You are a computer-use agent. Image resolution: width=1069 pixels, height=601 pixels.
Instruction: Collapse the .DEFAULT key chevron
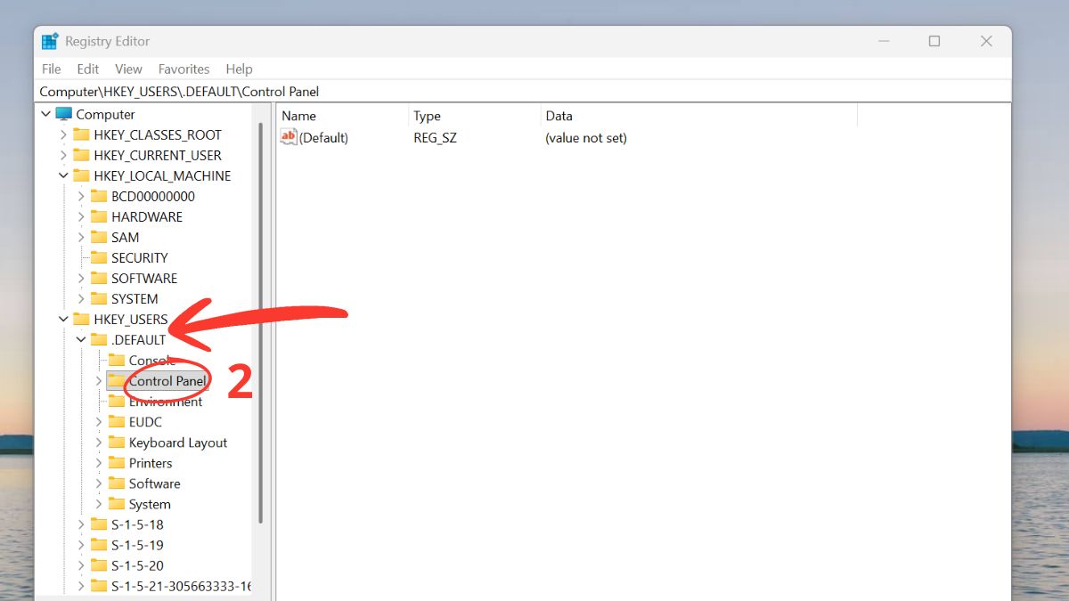pos(81,339)
